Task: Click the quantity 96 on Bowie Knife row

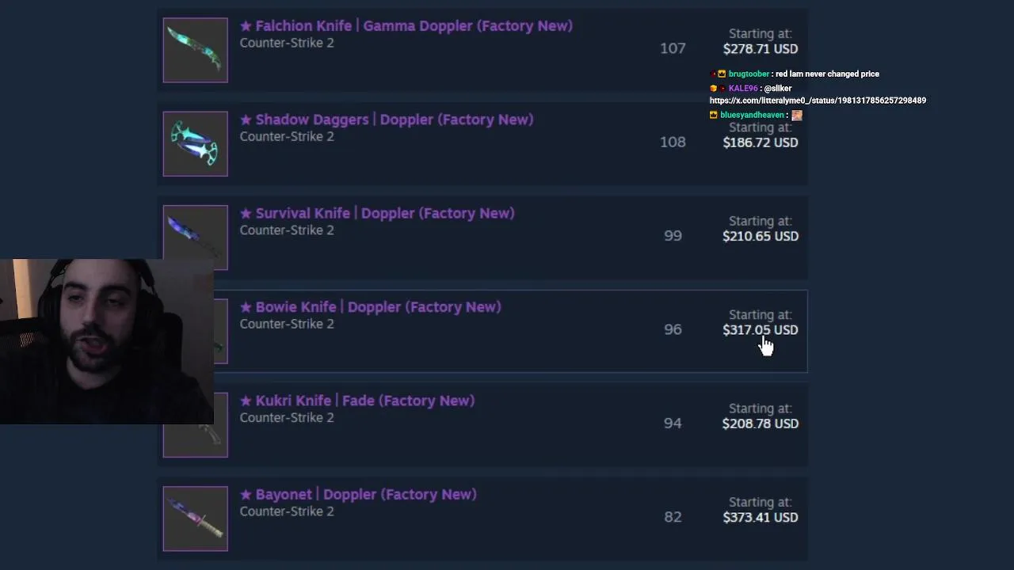Action: (673, 329)
